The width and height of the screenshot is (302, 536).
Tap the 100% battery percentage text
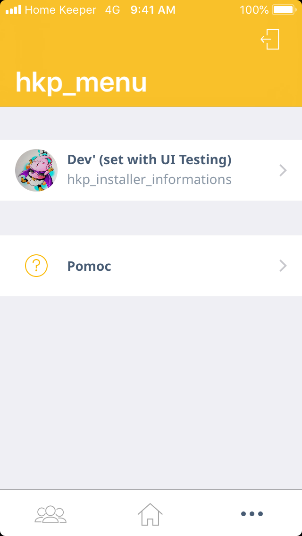click(254, 9)
